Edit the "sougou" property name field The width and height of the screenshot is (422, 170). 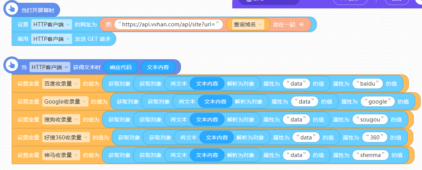[x=370, y=119]
